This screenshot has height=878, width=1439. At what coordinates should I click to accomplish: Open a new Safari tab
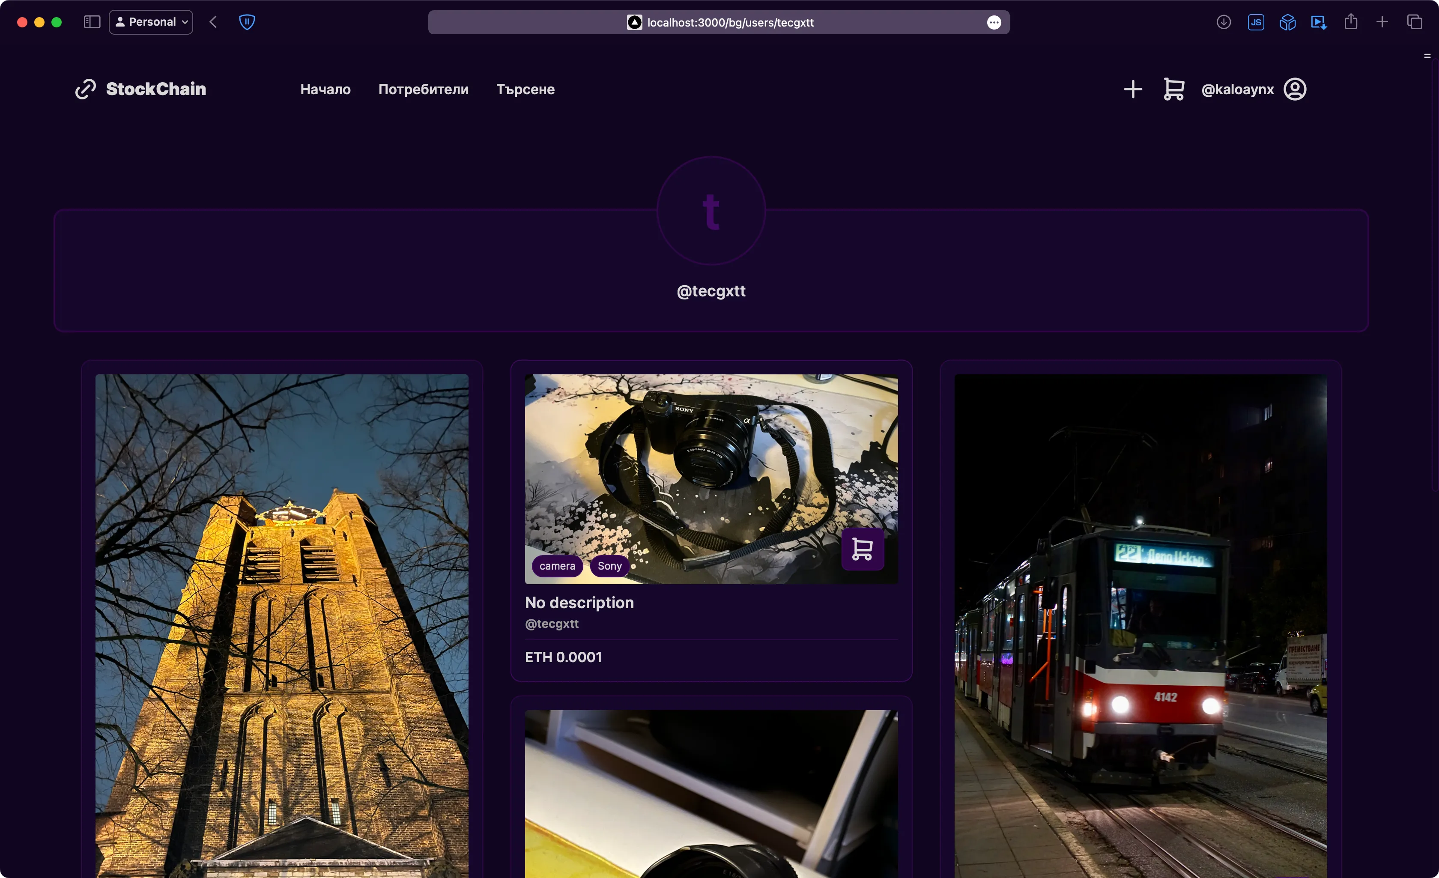tap(1382, 22)
